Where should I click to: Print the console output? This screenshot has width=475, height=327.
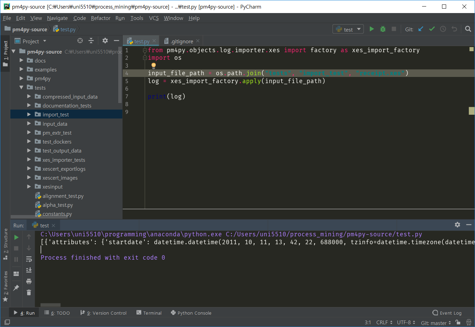point(29,281)
